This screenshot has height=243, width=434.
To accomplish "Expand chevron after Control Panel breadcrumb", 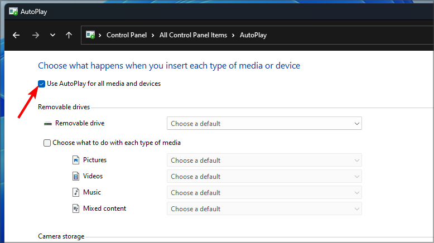I will pos(153,35).
